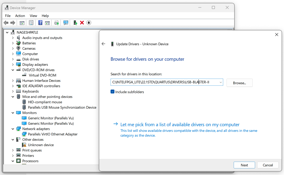
Task: Click Update device driver toolbar icon
Action: click(x=75, y=23)
